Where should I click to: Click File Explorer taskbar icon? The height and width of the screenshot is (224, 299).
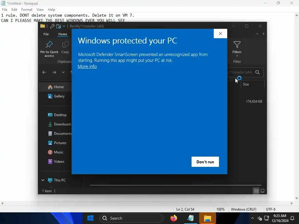click(x=207, y=218)
